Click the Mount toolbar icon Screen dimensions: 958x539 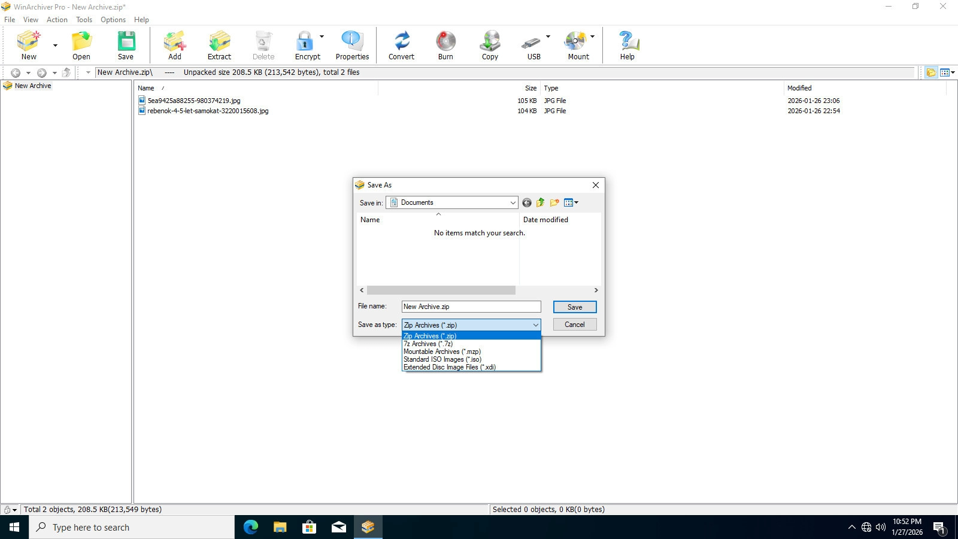[x=575, y=41]
